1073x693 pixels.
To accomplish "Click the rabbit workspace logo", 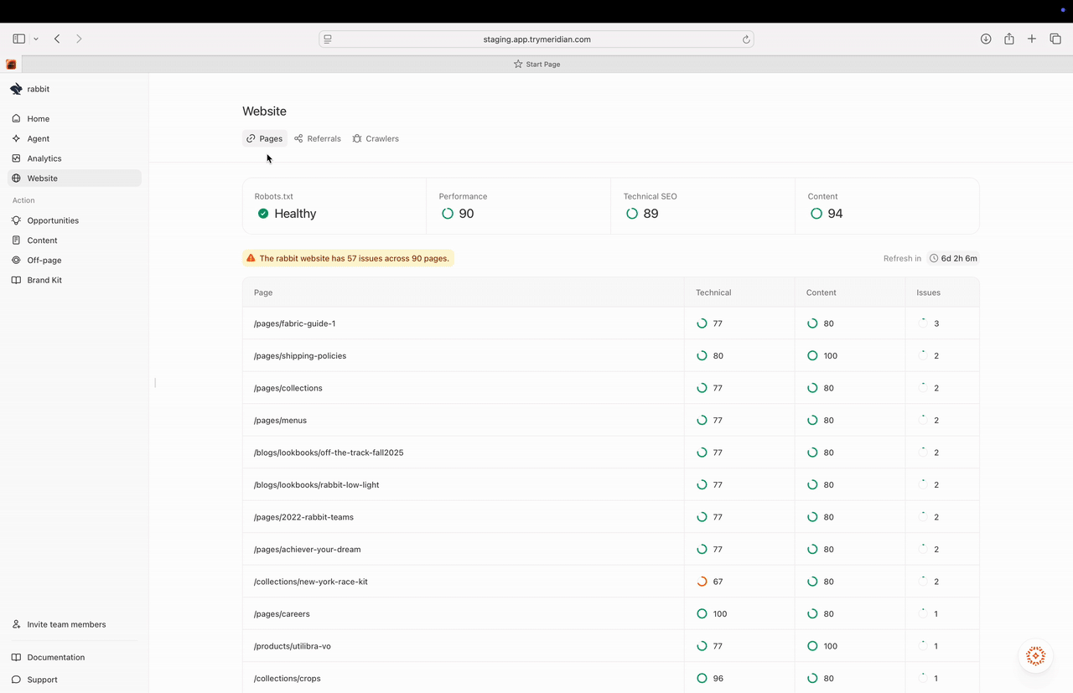I will (16, 89).
